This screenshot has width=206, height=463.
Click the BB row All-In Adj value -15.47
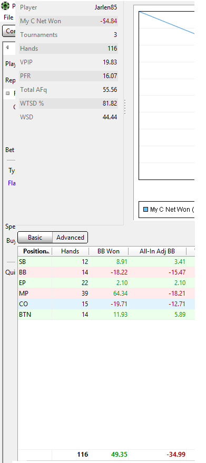[177, 272]
